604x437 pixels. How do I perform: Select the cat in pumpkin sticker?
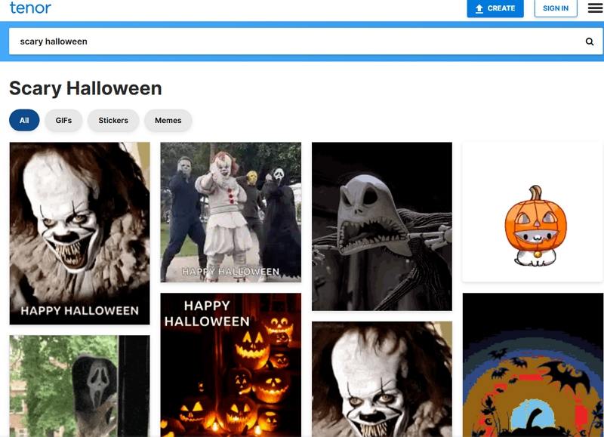[x=532, y=211]
